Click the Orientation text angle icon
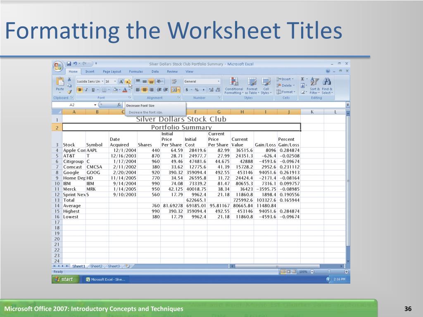Image resolution: width=423 pixels, height=317 pixels. click(159, 81)
